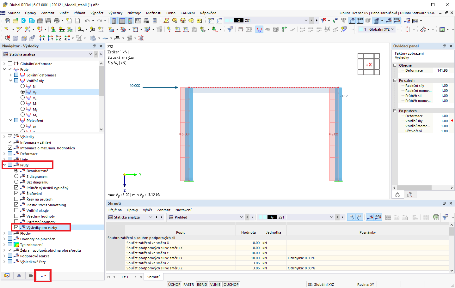Viewport: 455px width, 288px height.
Task: Open the navigator Views camera tab
Action: 31,276
